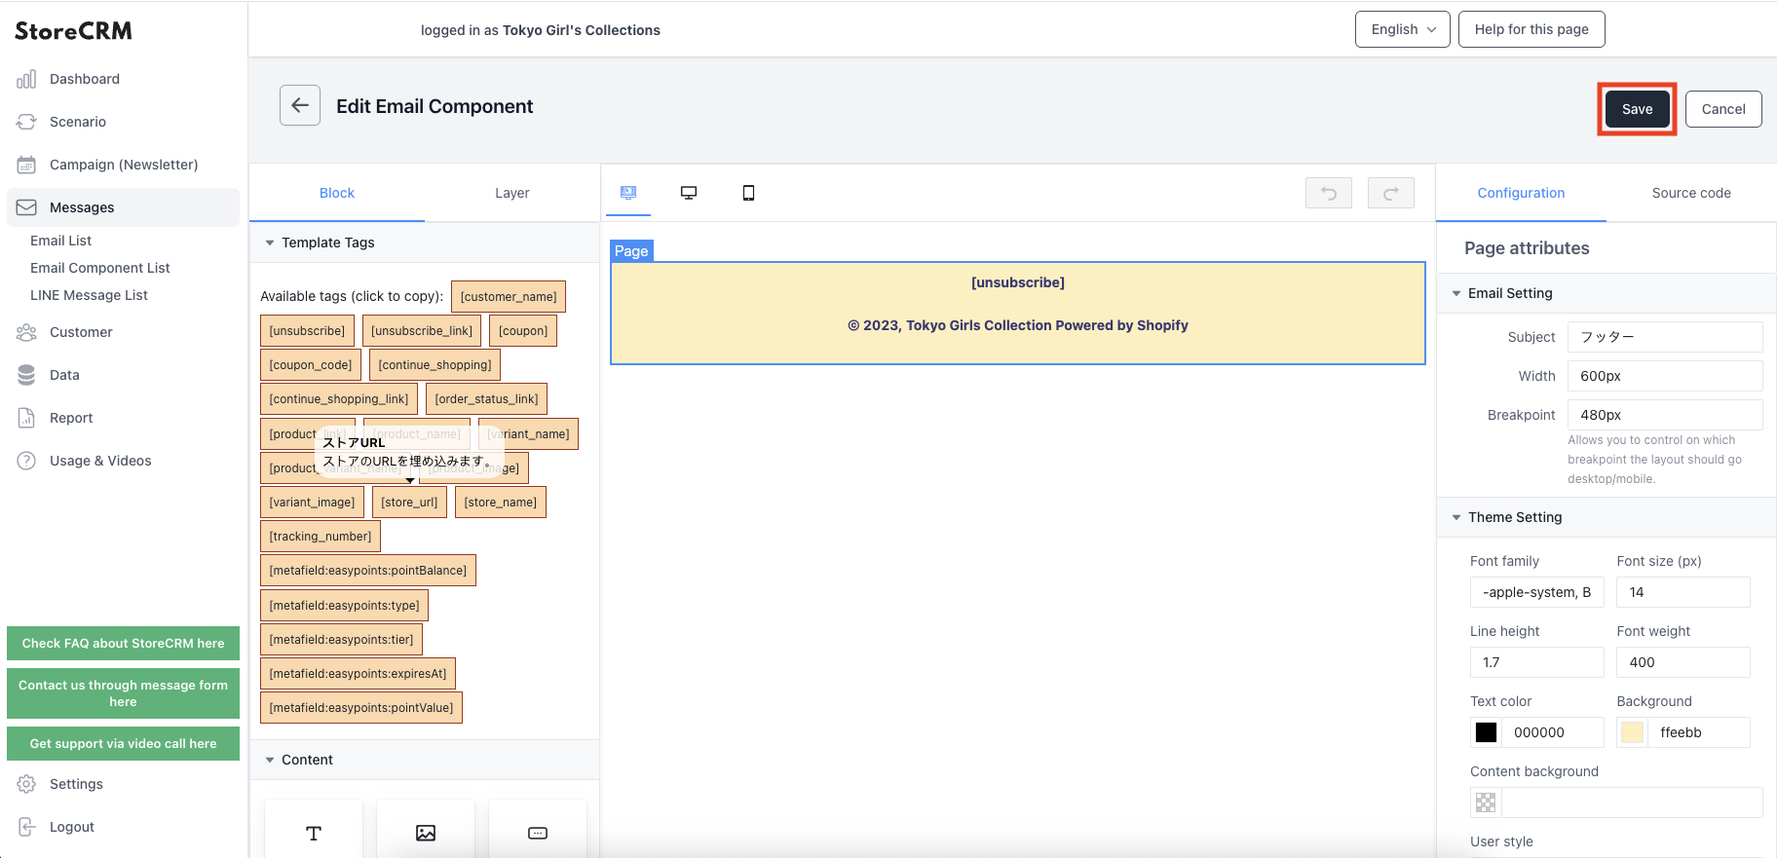This screenshot has width=1777, height=858.
Task: Click the Data database icon
Action: pos(26,375)
